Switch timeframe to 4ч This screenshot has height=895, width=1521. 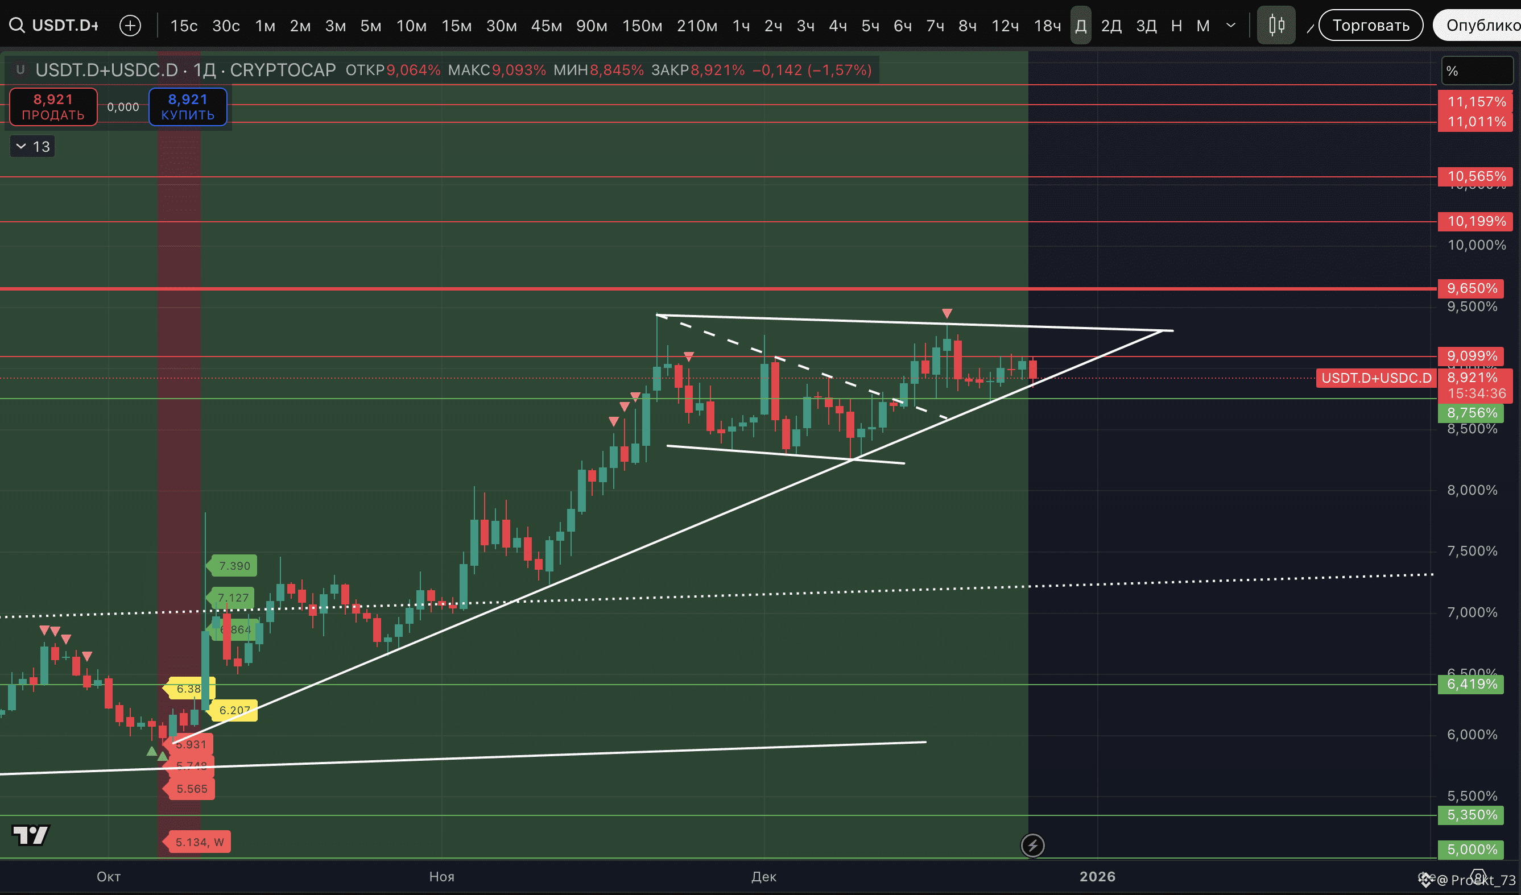pyautogui.click(x=837, y=26)
